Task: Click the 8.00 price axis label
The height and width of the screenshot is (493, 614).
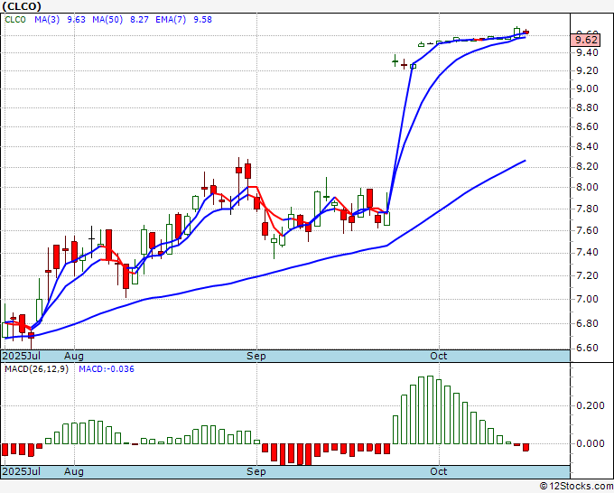Action: point(587,187)
